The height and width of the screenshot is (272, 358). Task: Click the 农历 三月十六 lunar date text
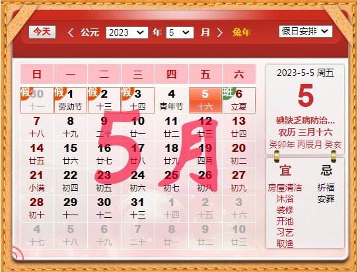[x=305, y=132]
